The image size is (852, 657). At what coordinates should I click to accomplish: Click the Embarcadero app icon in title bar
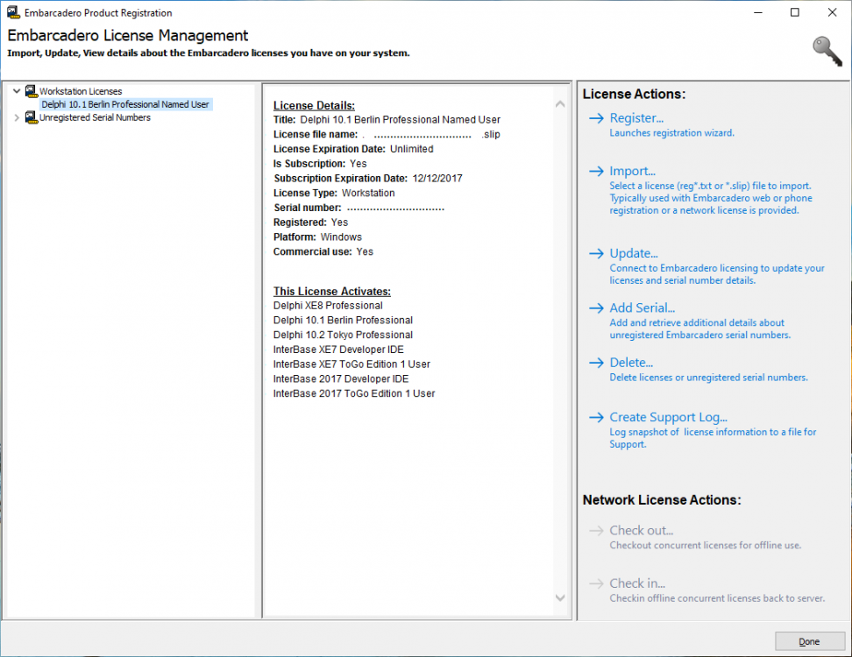(13, 12)
